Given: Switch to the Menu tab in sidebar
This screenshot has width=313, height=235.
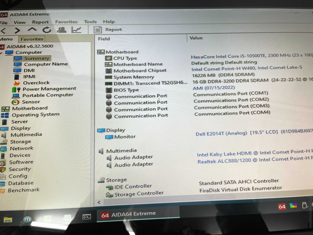Looking at the screenshot, I should coord(6,39).
